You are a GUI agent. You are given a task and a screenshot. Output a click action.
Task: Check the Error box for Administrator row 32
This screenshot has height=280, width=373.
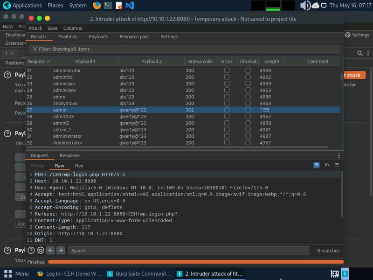click(x=227, y=143)
